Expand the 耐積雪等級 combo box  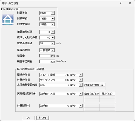pyautogui.click(x=53, y=24)
